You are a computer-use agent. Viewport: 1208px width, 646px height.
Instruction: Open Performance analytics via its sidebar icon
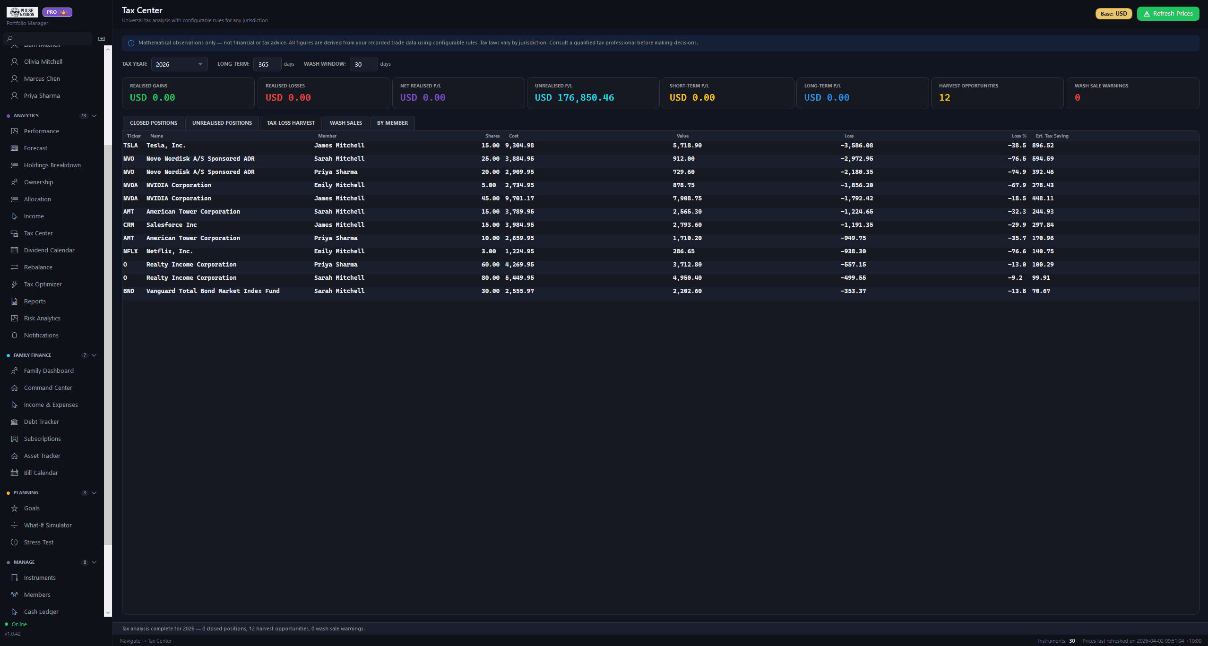pyautogui.click(x=15, y=131)
